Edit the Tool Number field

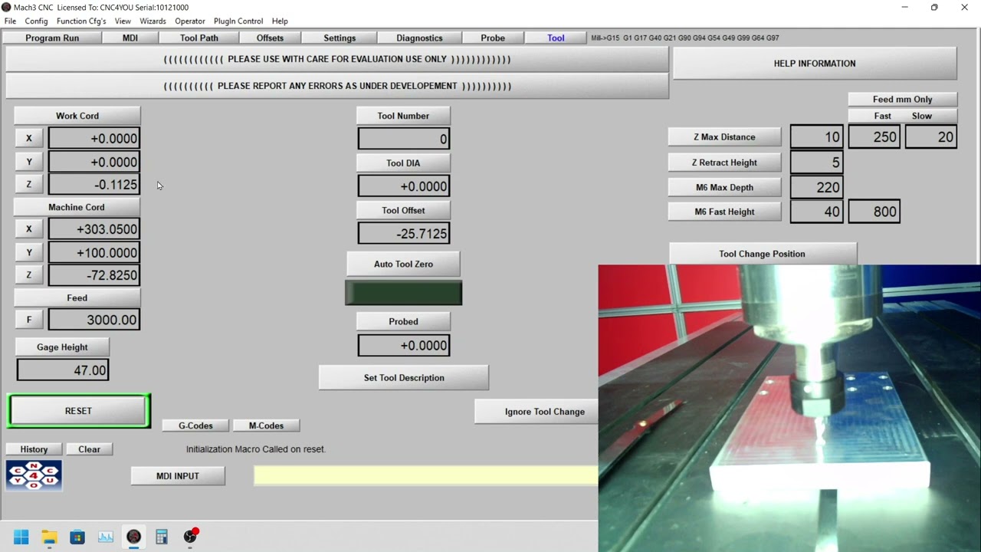(404, 139)
